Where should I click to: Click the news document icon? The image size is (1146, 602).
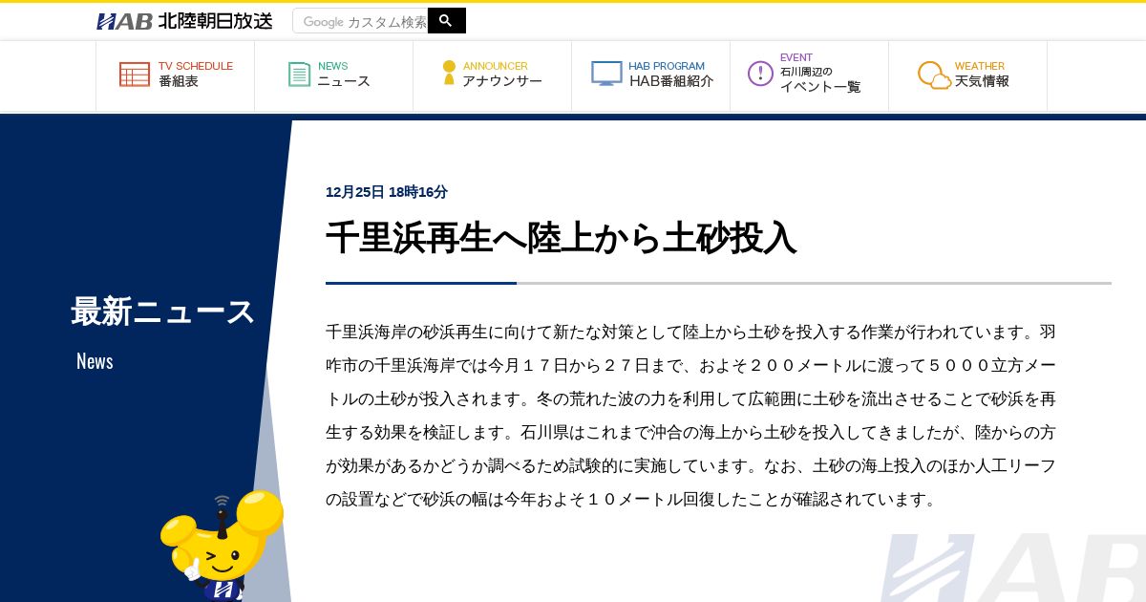click(300, 75)
